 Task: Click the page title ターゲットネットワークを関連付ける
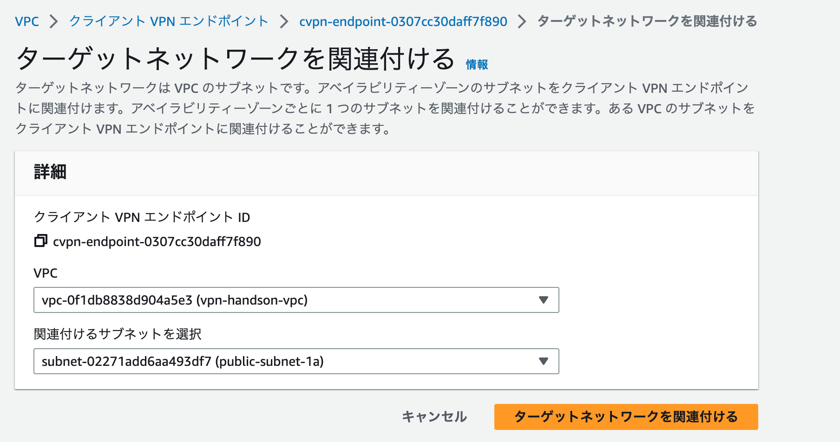[235, 57]
